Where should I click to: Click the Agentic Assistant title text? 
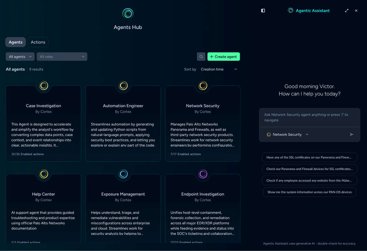(x=313, y=11)
